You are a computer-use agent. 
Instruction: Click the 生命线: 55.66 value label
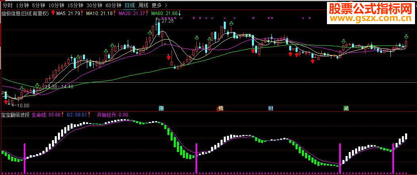pos(46,115)
